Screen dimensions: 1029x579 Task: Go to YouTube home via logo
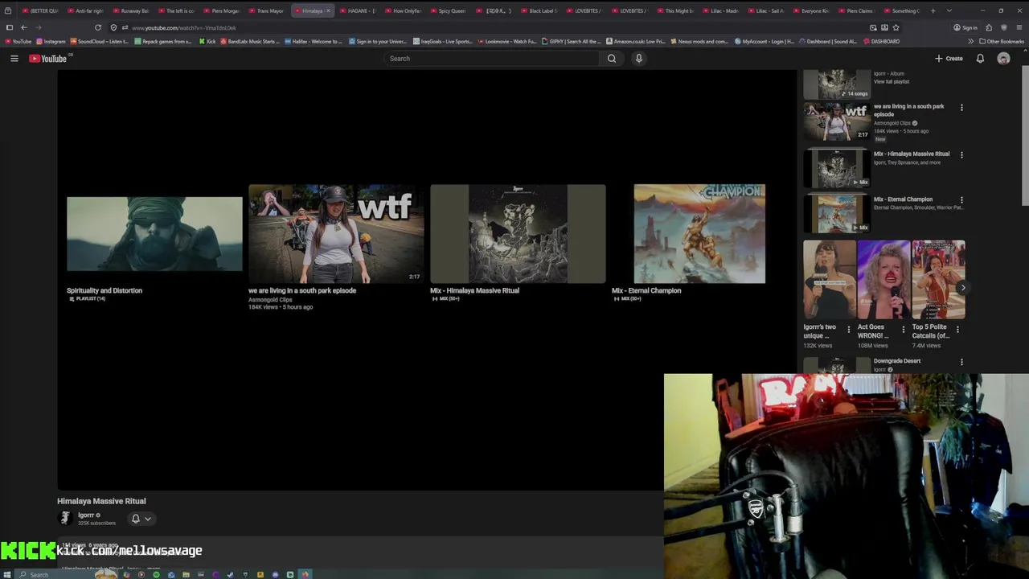[48, 59]
